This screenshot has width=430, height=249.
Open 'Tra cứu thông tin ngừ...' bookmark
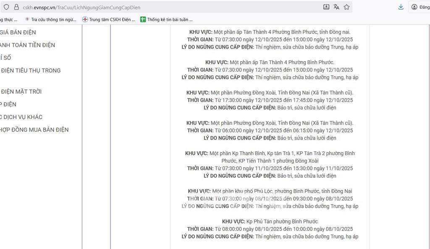[x=50, y=19]
